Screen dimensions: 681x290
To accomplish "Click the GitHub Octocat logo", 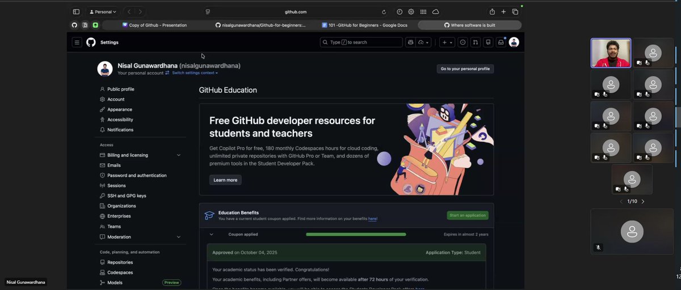I will point(91,42).
